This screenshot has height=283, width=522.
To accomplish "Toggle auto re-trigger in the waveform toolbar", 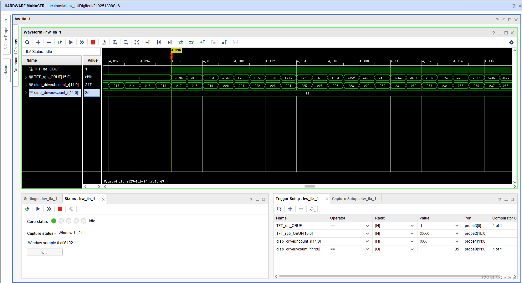I will pyautogui.click(x=60, y=42).
